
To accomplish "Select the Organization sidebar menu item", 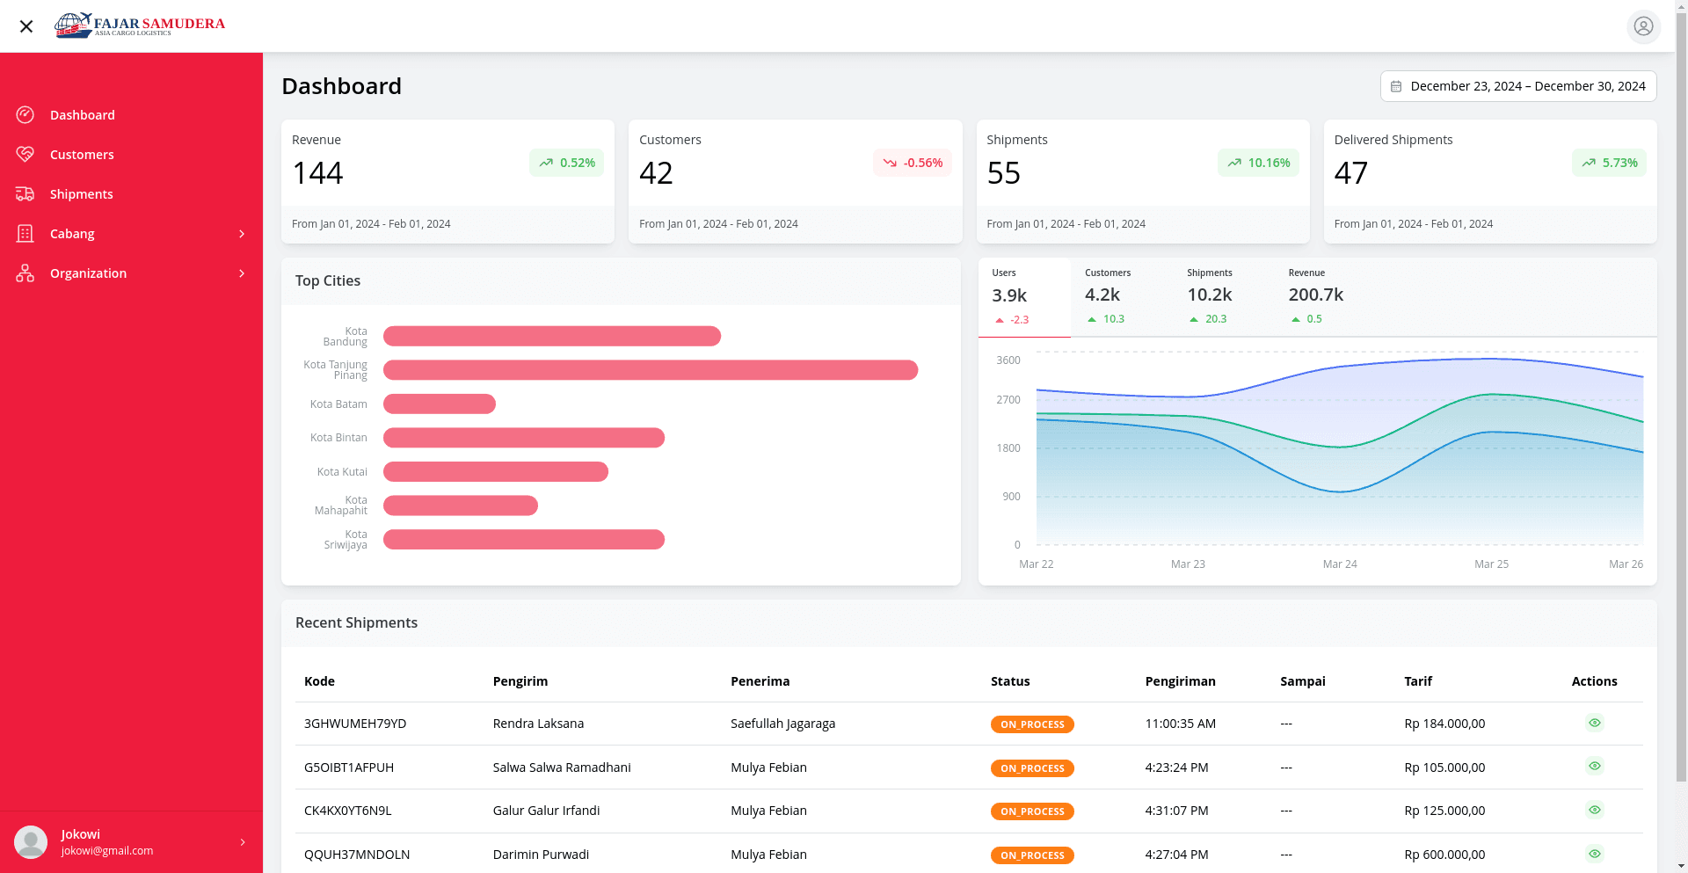I will [131, 273].
